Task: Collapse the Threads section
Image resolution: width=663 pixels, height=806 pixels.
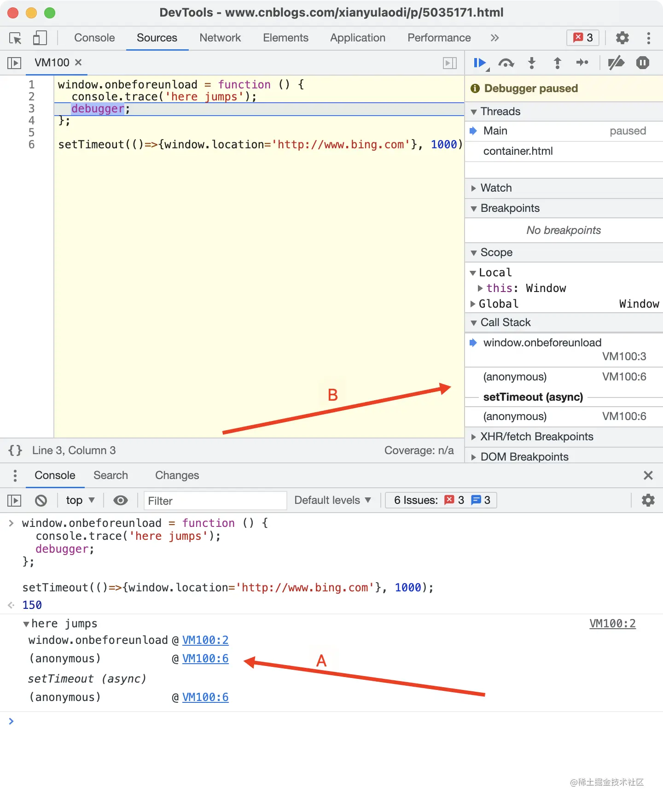Action: tap(564, 111)
